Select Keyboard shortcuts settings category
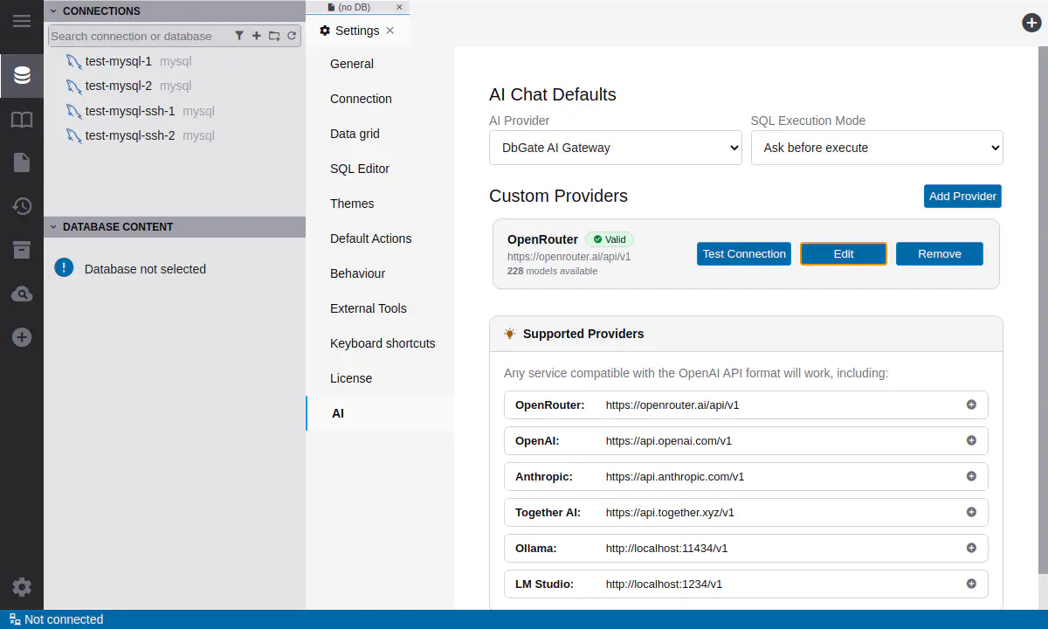 pyautogui.click(x=383, y=343)
